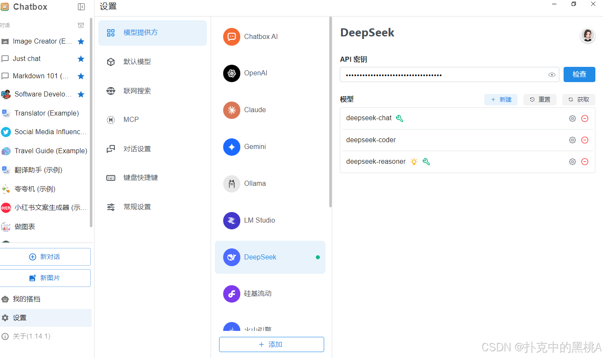This screenshot has width=603, height=358.
Task: Choose the OpenAI provider
Action: (270, 73)
